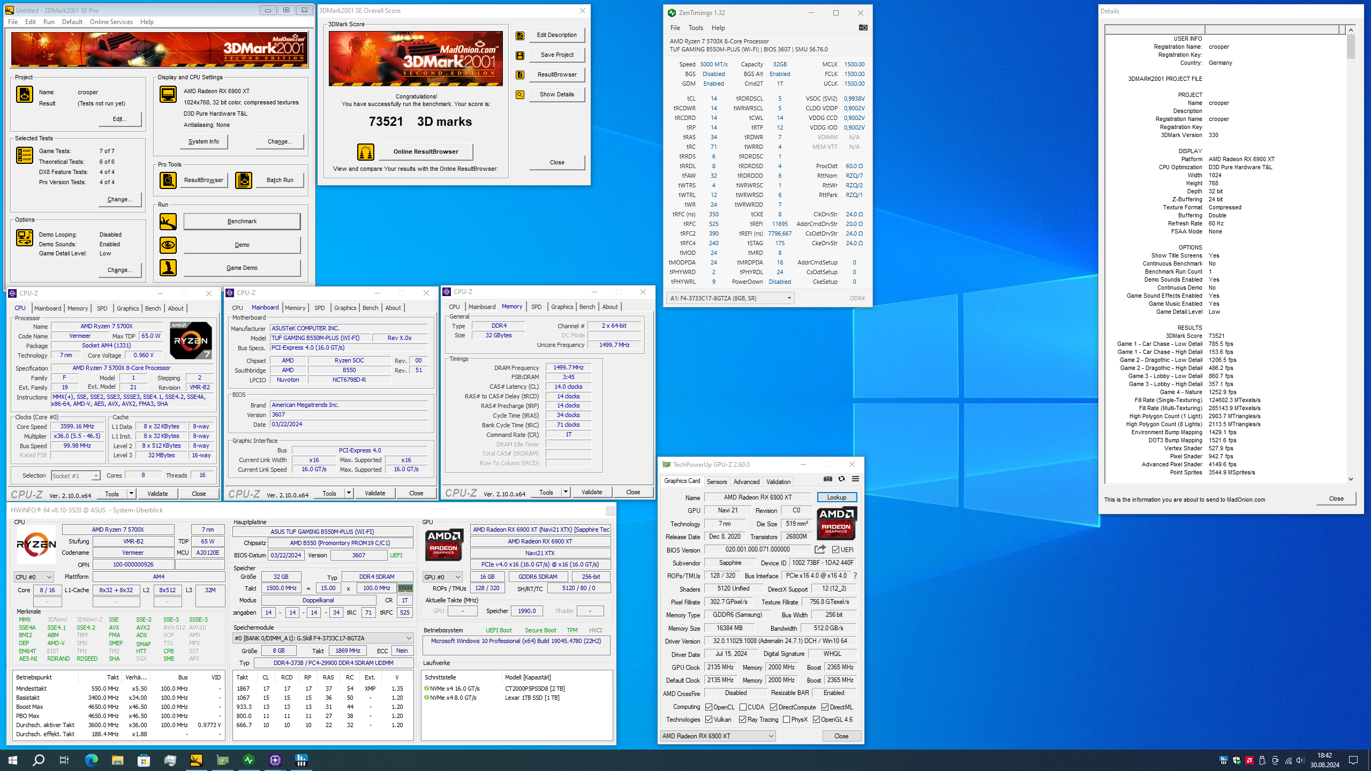The image size is (1371, 771).
Task: Click GPU-Z refresh icon
Action: click(x=841, y=479)
